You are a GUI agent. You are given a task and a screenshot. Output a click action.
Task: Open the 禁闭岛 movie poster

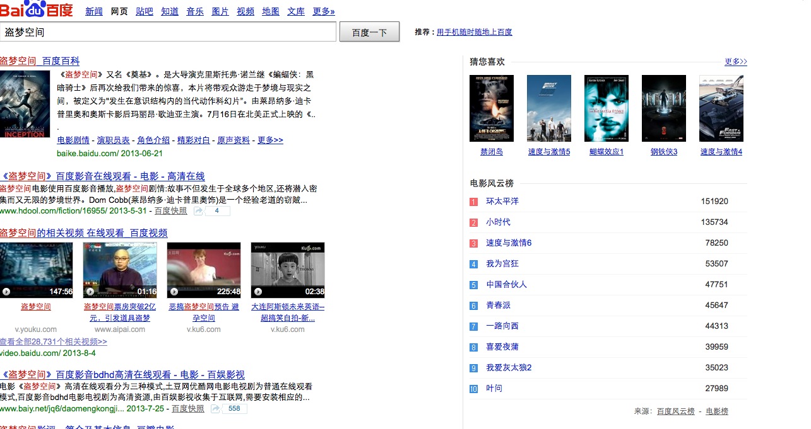pos(492,108)
